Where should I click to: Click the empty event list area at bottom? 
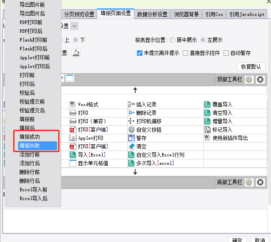point(135,221)
